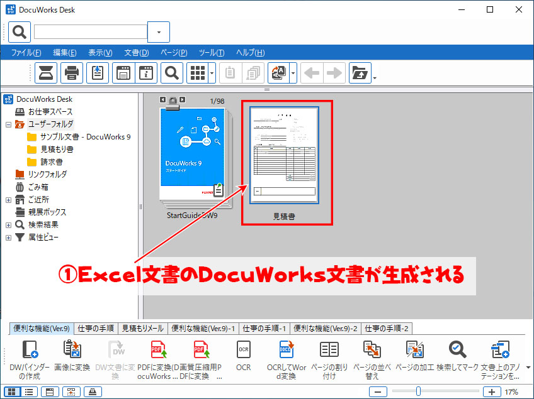Click the info view toolbar icon
The height and width of the screenshot is (399, 534).
(x=146, y=73)
